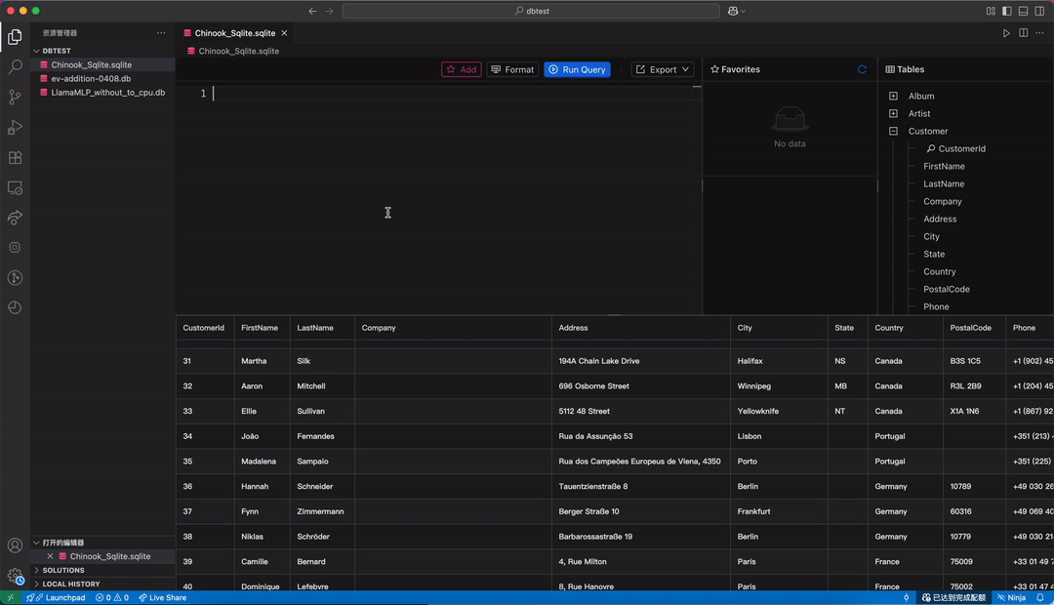Click the Run play icon in editor title
Viewport: 1054px width, 605px height.
click(1006, 33)
